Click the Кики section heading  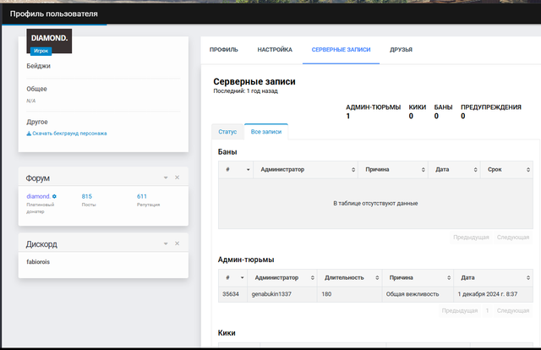pyautogui.click(x=227, y=333)
